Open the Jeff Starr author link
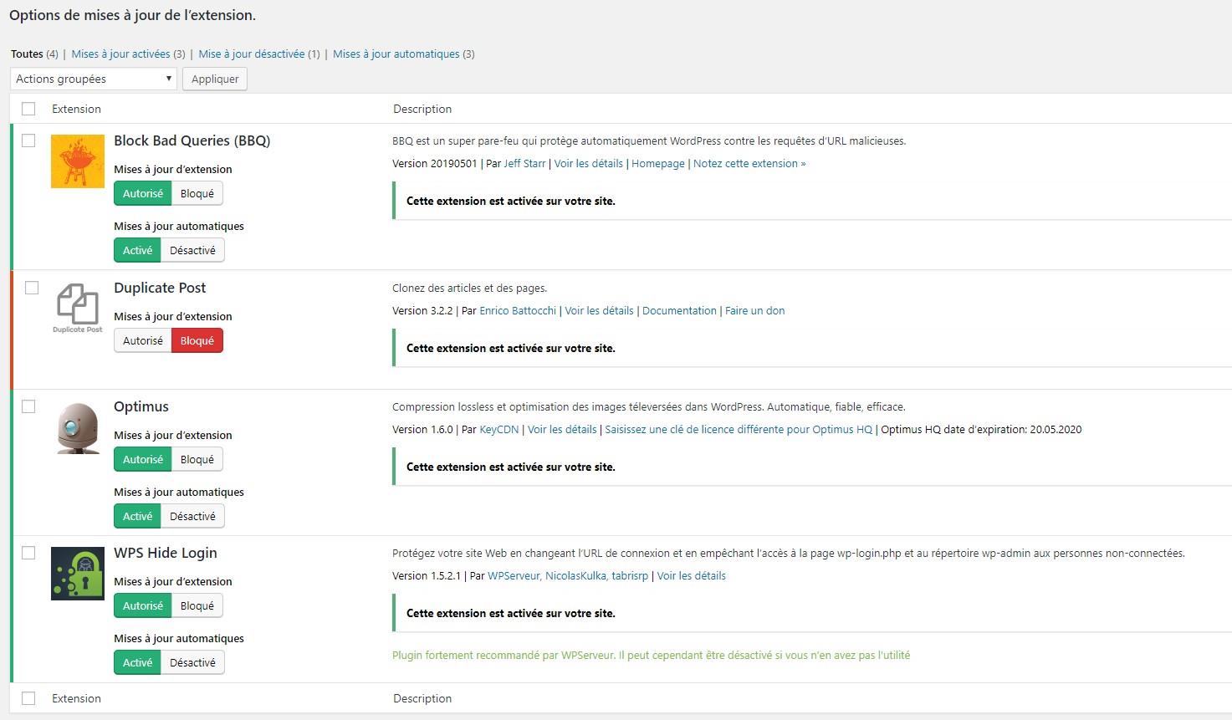 click(x=524, y=163)
